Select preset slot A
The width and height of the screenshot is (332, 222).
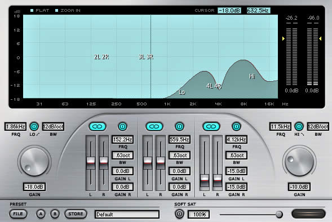[41, 214]
